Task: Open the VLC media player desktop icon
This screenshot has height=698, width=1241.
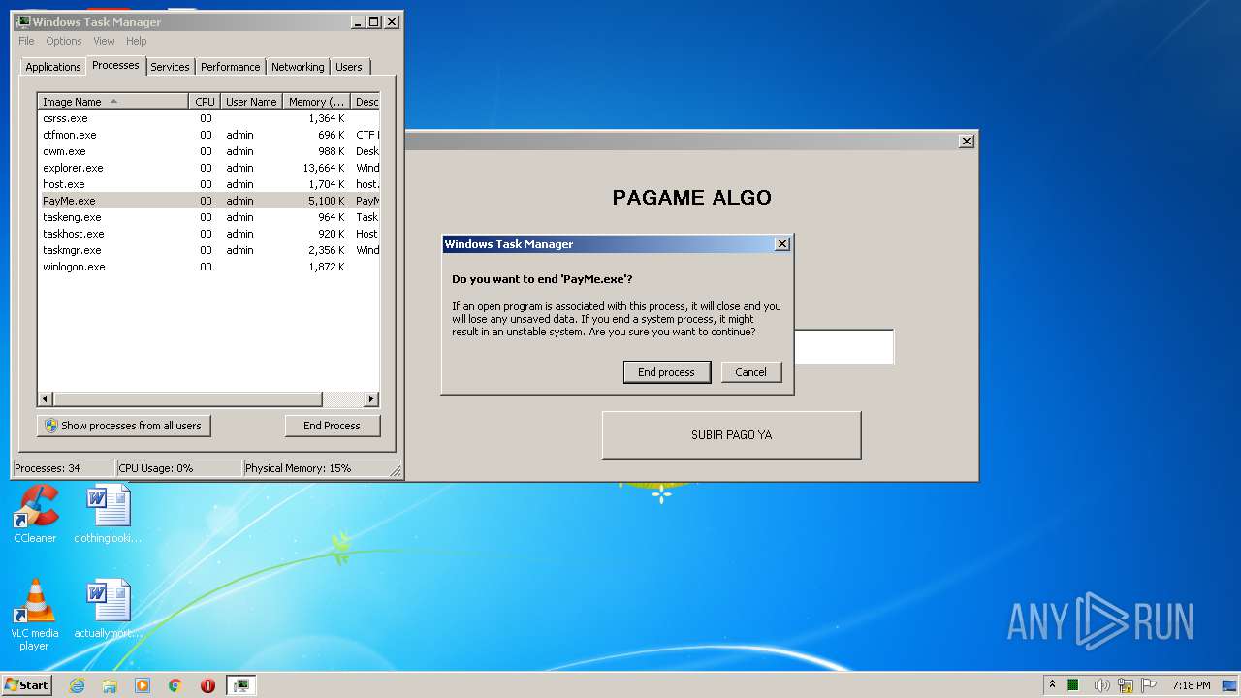Action: click(x=34, y=614)
